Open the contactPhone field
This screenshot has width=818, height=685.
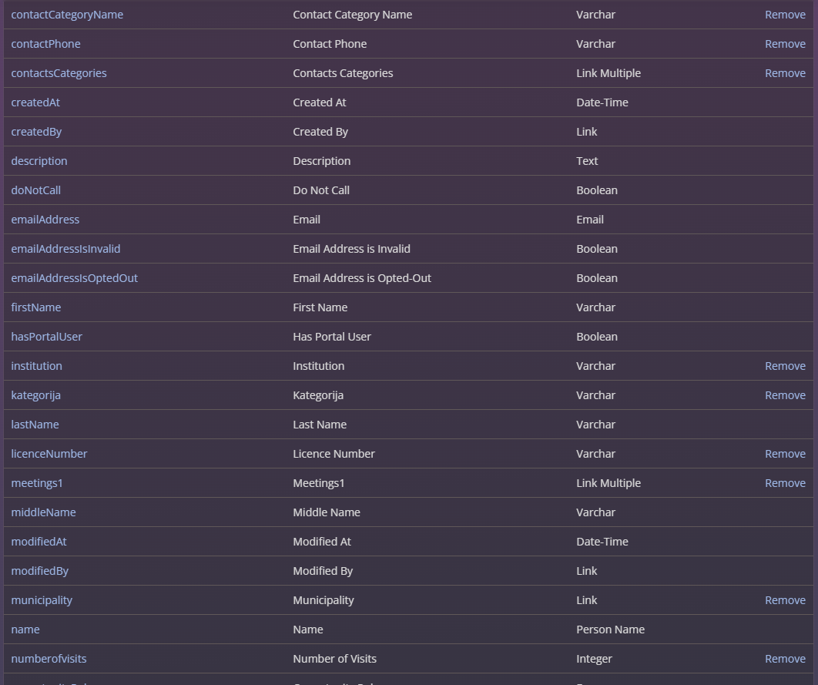coord(45,44)
